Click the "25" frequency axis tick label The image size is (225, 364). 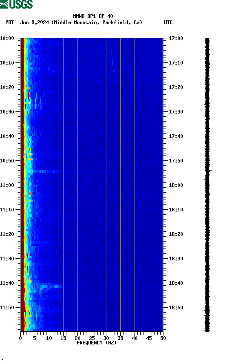pos(92,338)
